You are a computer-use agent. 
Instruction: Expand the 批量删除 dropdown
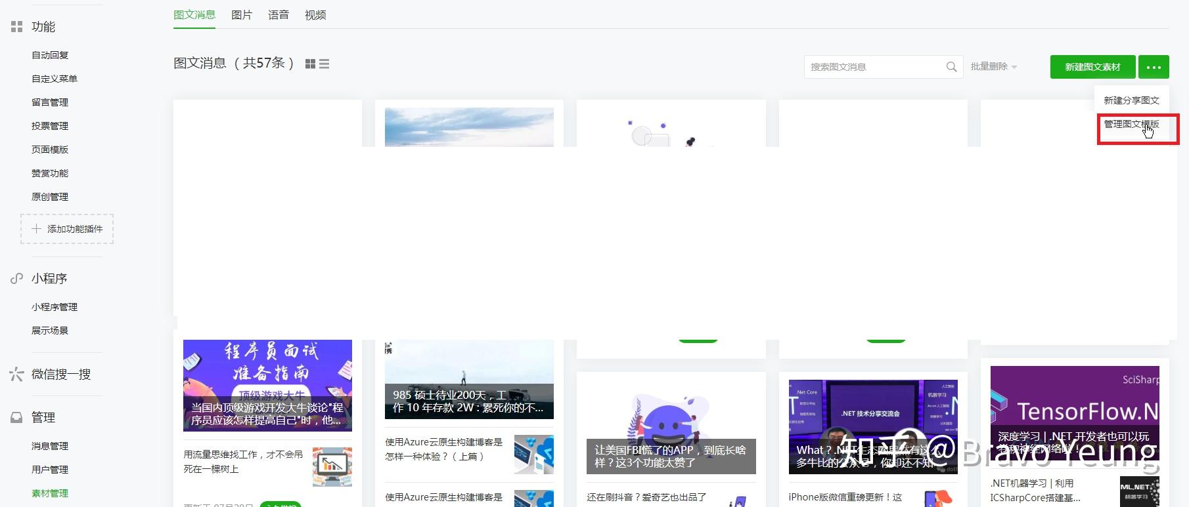point(994,67)
